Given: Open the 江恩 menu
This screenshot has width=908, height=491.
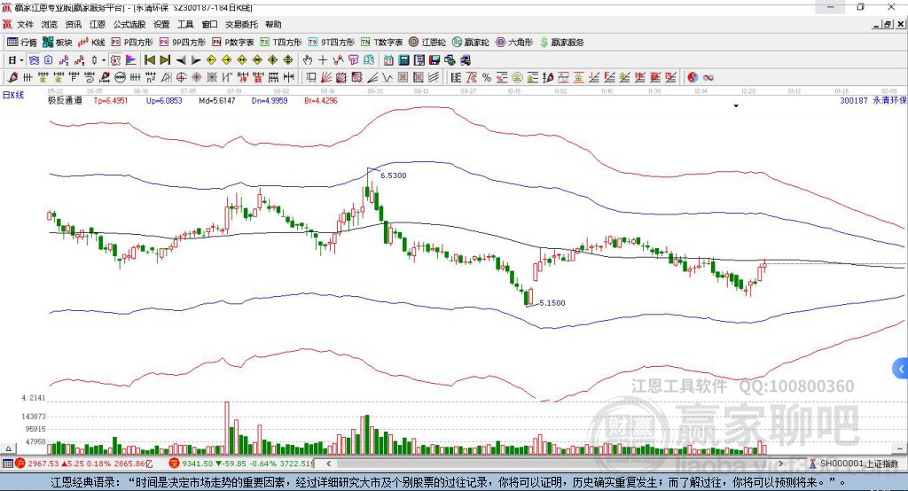Looking at the screenshot, I should coord(98,24).
